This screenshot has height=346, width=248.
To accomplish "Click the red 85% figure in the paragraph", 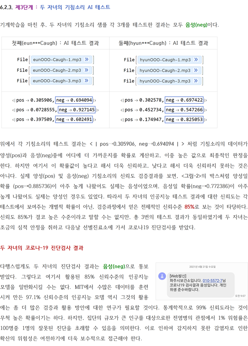I will tap(190, 207).
